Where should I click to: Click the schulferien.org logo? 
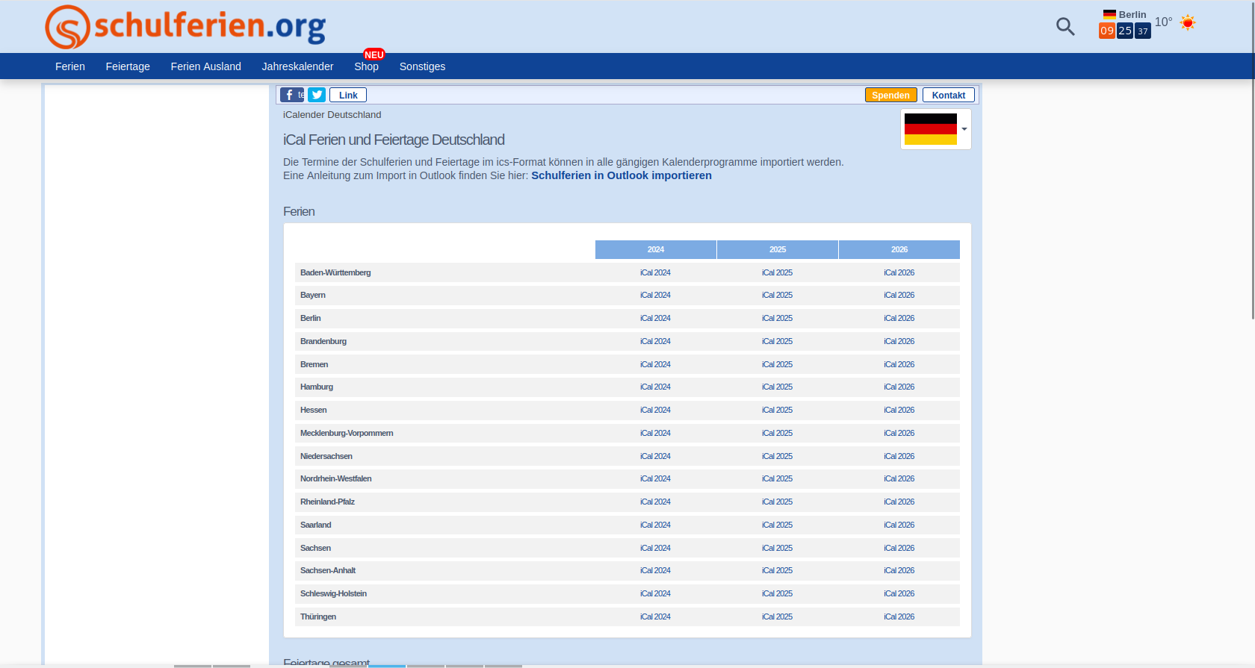[x=185, y=27]
